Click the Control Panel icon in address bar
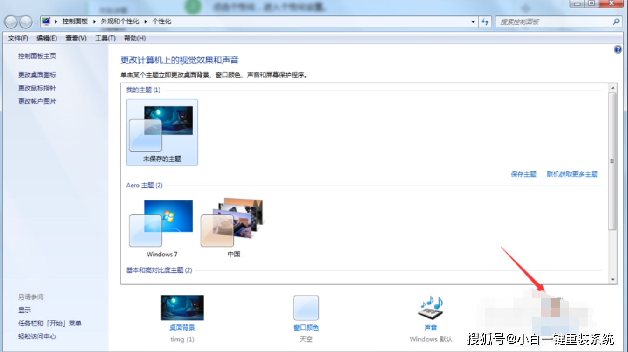The width and height of the screenshot is (628, 352). coord(46,21)
